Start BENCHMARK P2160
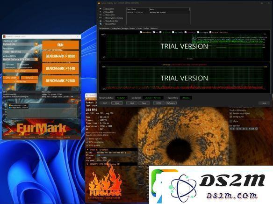Viewport: 273px width, 204px height. 60,80
